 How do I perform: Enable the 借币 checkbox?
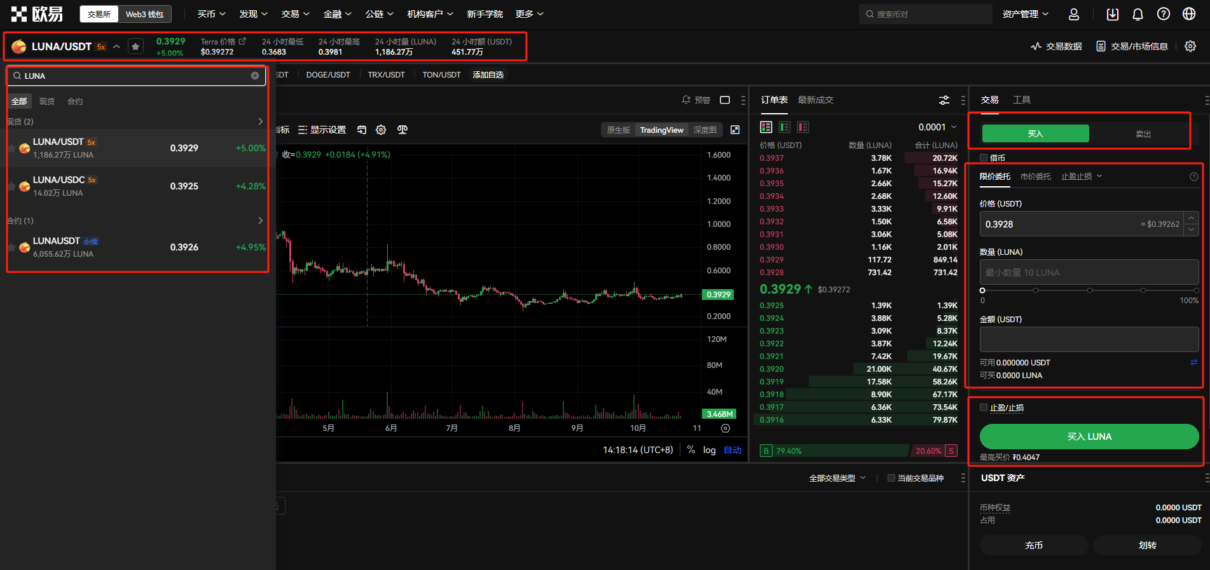pyautogui.click(x=984, y=158)
